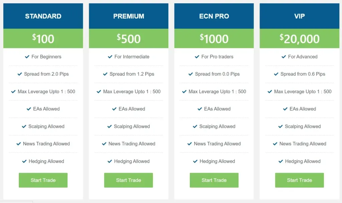The height and width of the screenshot is (203, 342).
Task: Click the checkmark beside For Beginners
Action: [27, 57]
